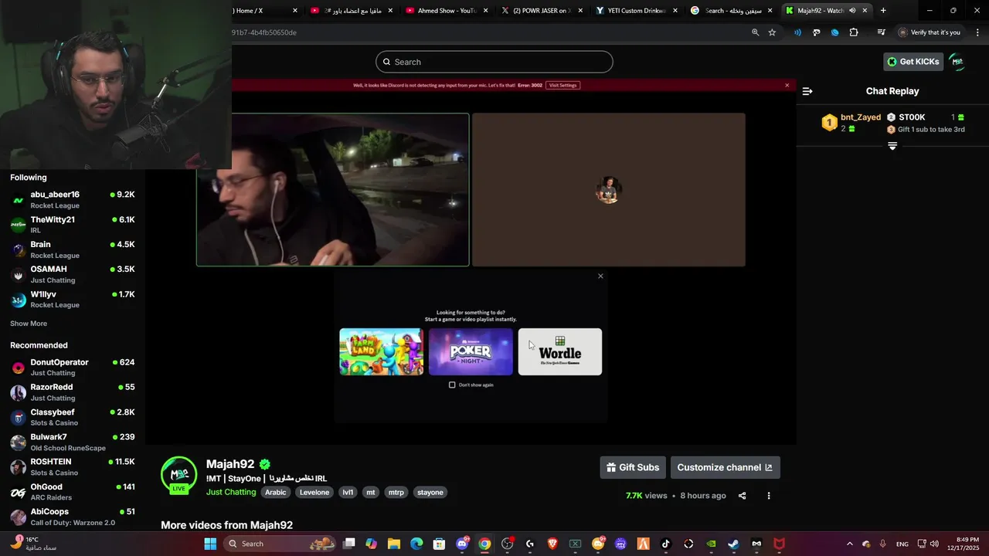Click bnt_Zayed in chat leaderboard
Screen dimensions: 989x556
[861, 117]
